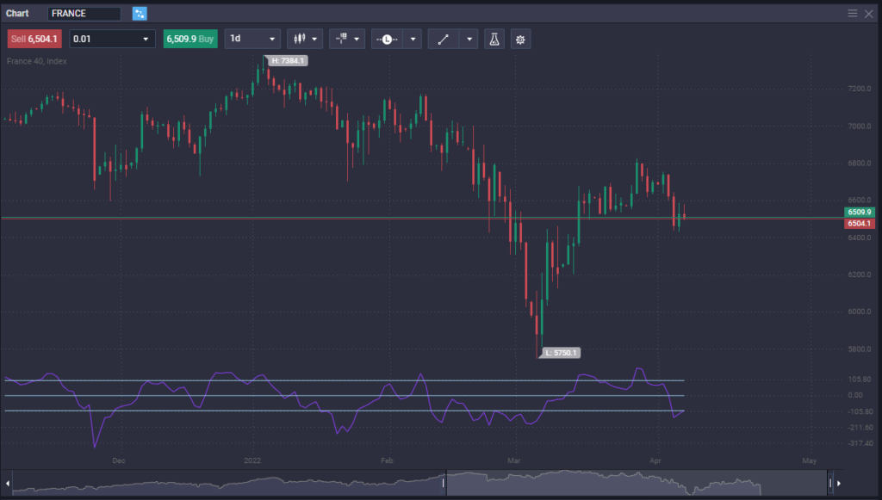The height and width of the screenshot is (500, 882).
Task: Expand the chart type dropdown arrow
Action: coord(314,39)
